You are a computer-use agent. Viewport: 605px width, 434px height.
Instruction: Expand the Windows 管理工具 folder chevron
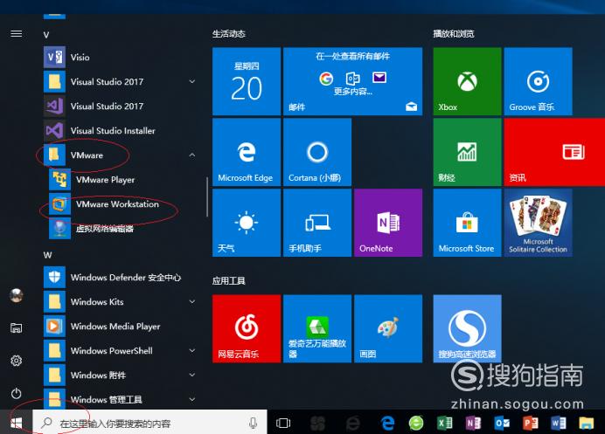coord(191,399)
